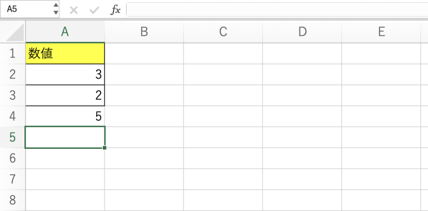Select column E header
The image size is (428, 211).
381,32
